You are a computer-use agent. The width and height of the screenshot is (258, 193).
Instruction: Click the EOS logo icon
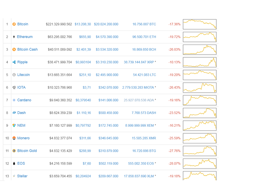coord(14,163)
